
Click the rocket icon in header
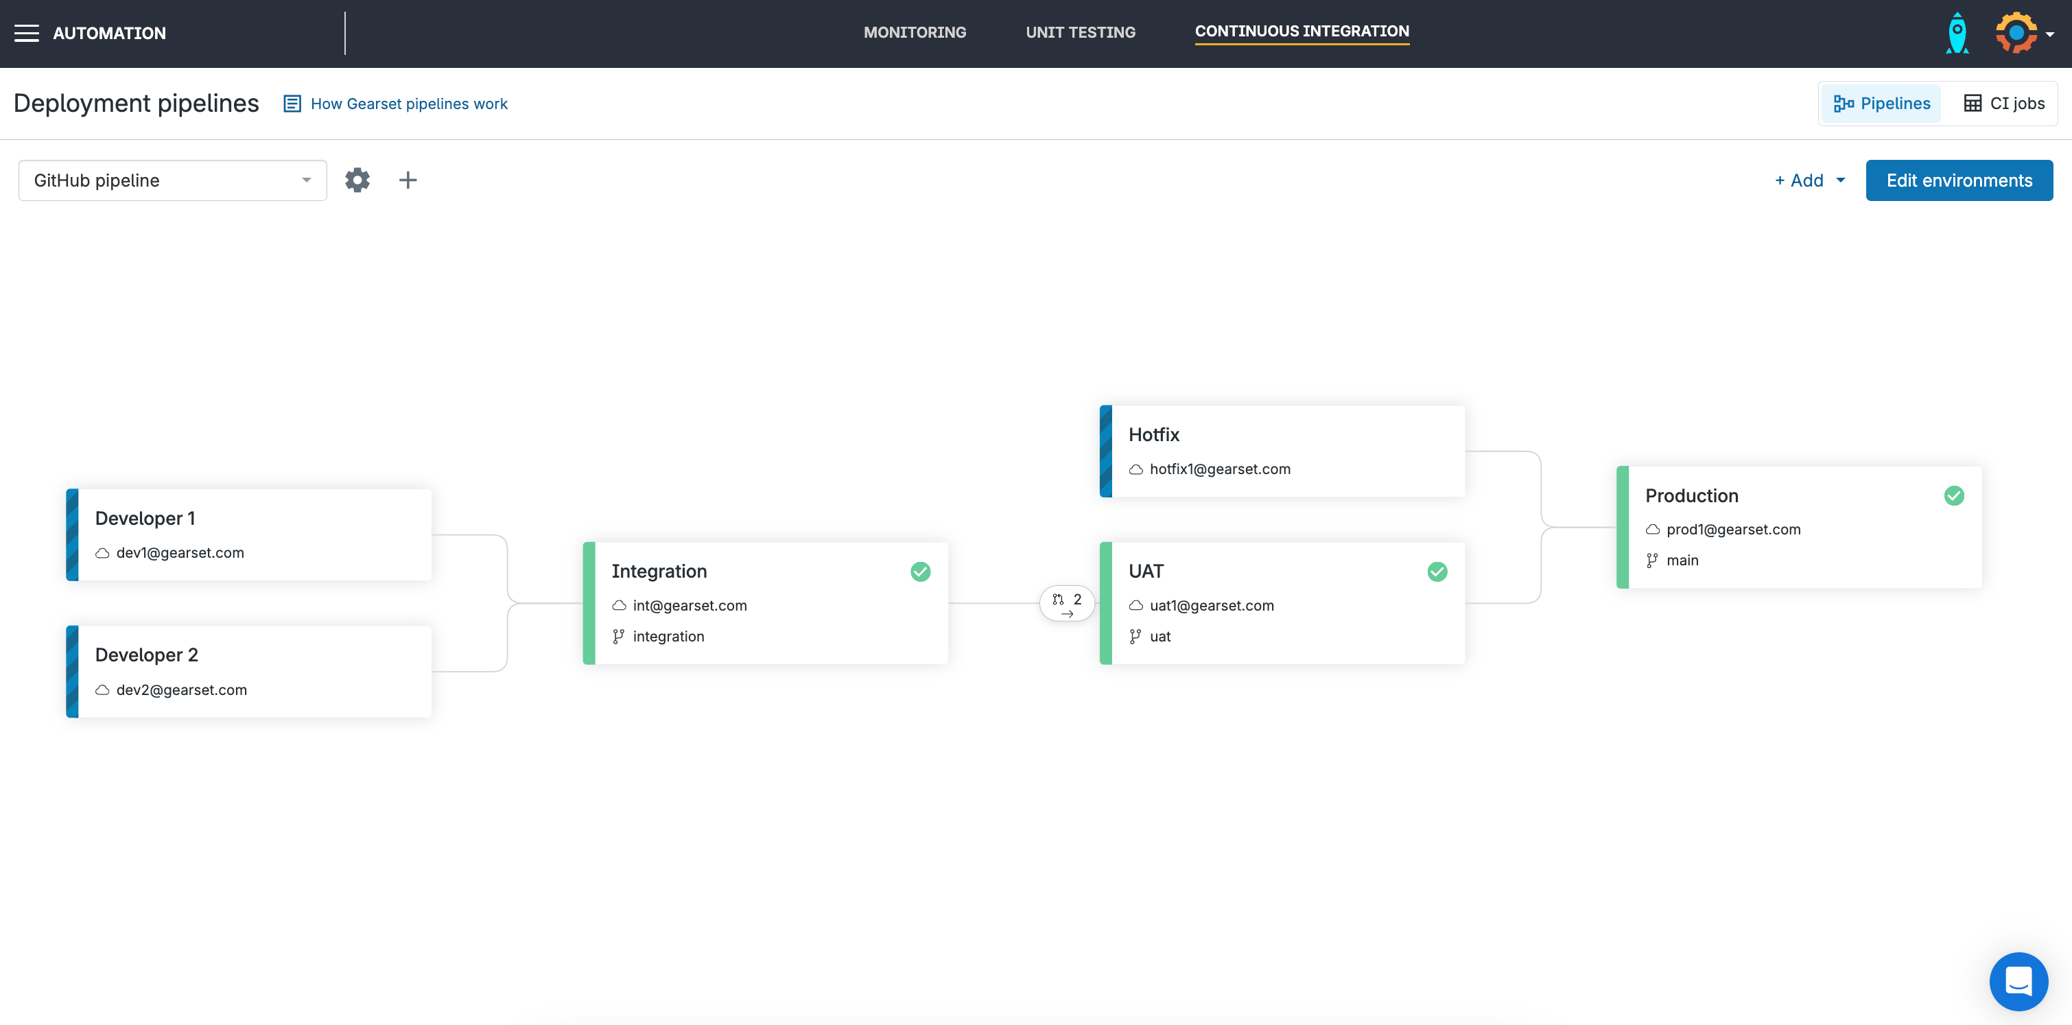(1957, 33)
